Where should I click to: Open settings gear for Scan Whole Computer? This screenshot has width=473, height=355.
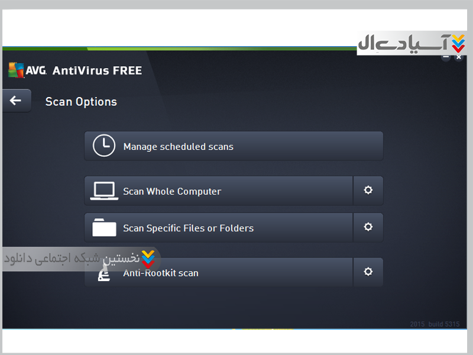tap(368, 191)
